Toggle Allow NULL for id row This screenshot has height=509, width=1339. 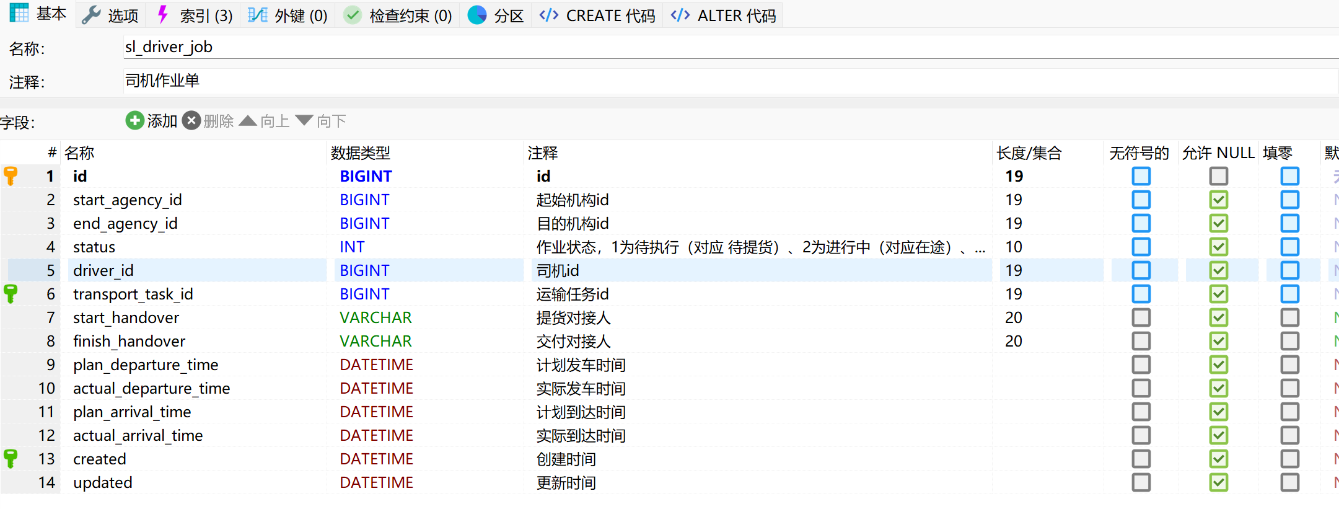coord(1218,176)
